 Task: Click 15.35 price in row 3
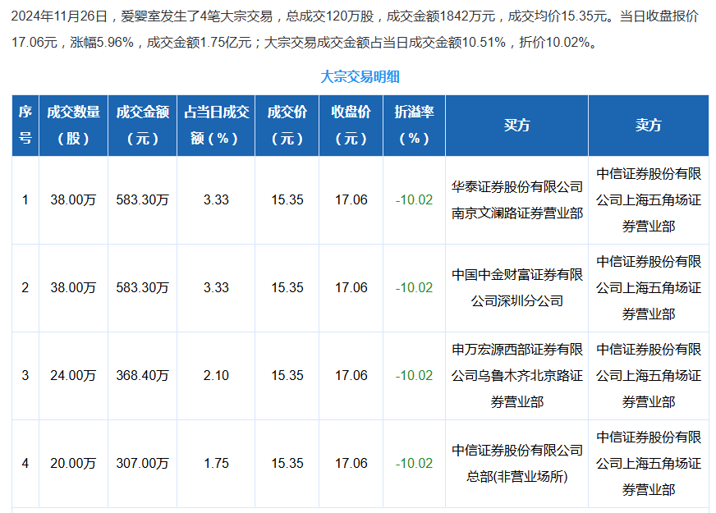point(287,376)
